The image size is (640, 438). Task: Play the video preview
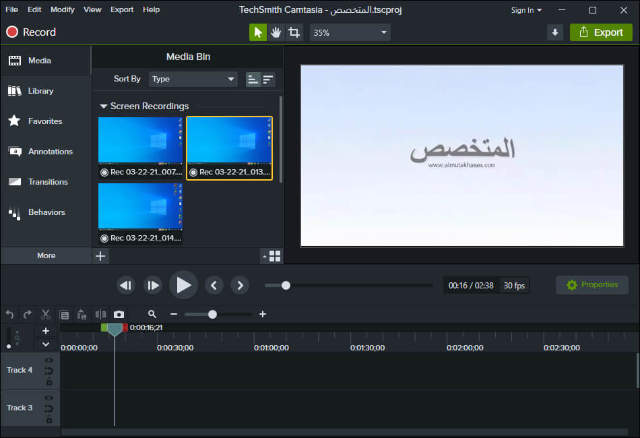coord(183,285)
